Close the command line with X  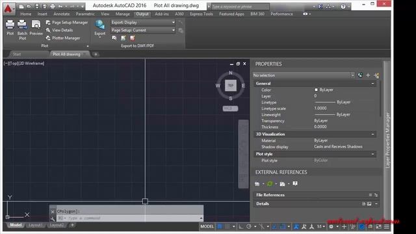tap(53, 212)
